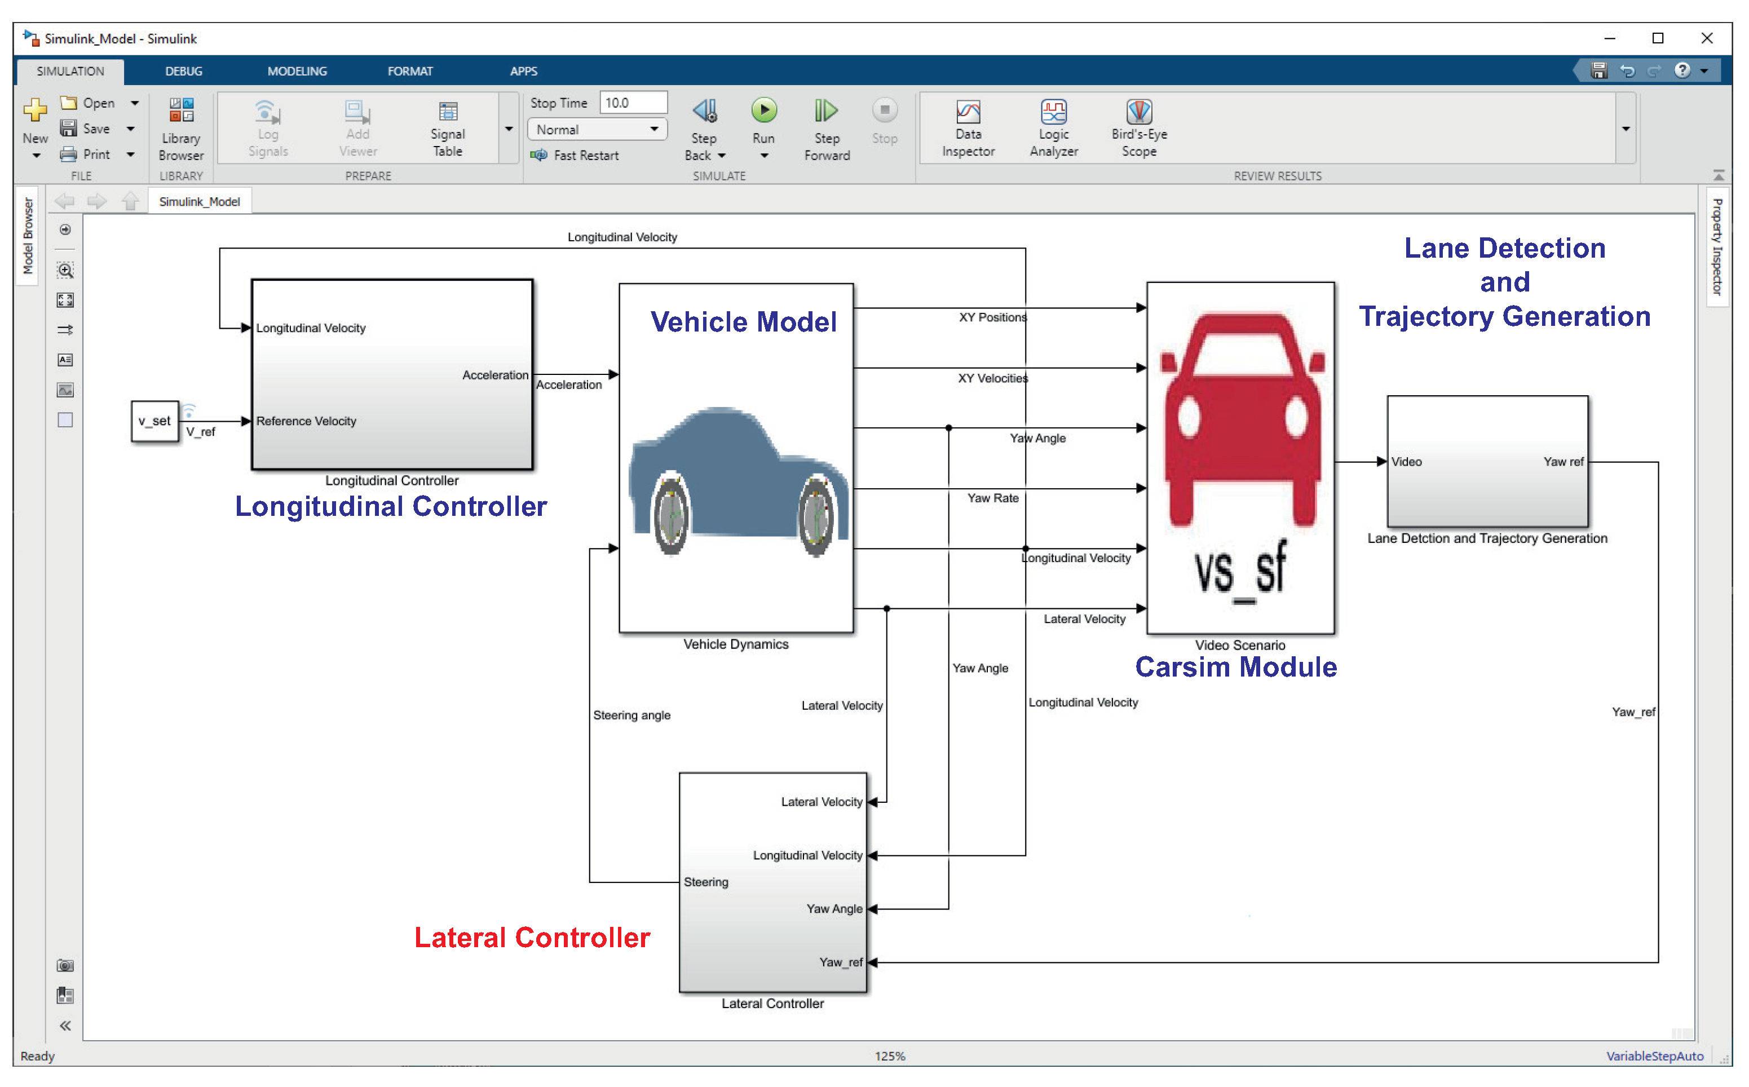
Task: Click the VariableStepAuto solver link
Action: tap(1654, 1055)
